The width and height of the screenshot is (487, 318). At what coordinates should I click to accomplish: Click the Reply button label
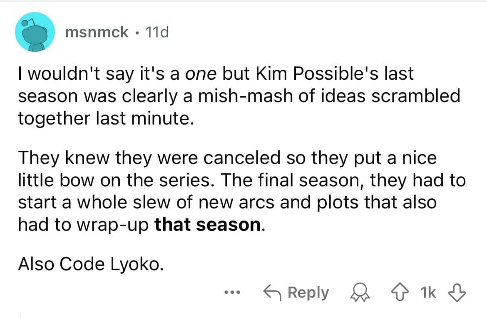tap(308, 293)
